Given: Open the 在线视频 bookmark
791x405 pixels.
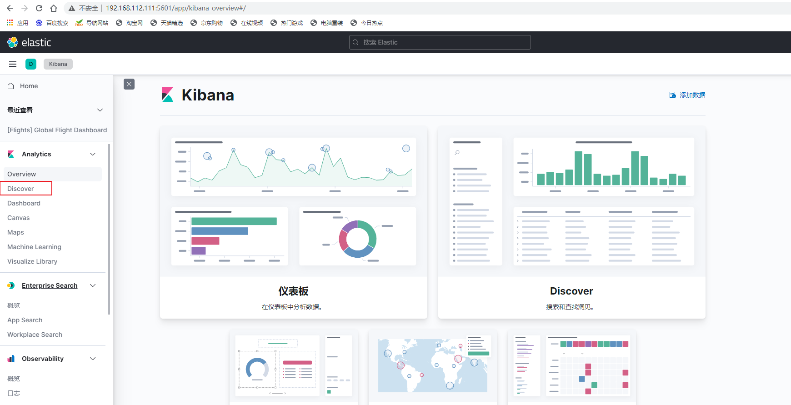Looking at the screenshot, I should coord(246,23).
